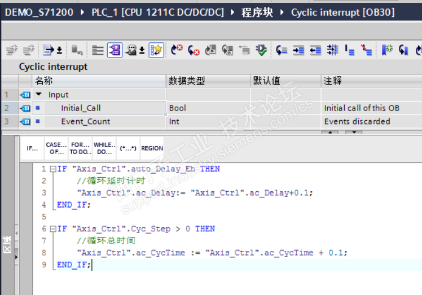Open breadcrumb arrow after DEMO_S71200
The width and height of the screenshot is (422, 295).
tap(82, 12)
